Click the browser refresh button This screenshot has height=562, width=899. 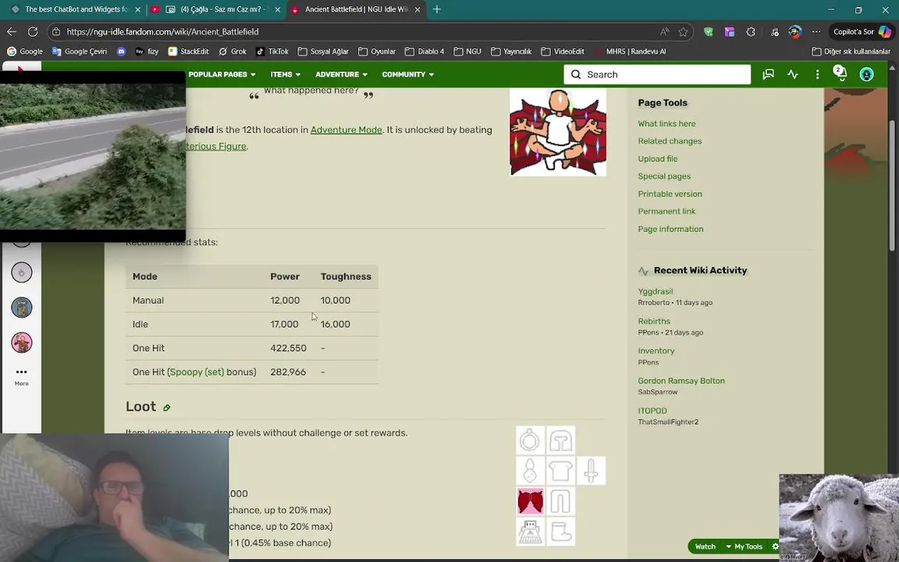click(33, 32)
